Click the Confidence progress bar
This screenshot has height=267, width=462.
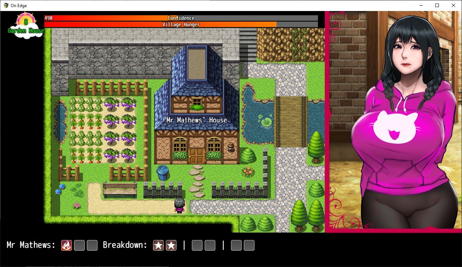pos(181,18)
